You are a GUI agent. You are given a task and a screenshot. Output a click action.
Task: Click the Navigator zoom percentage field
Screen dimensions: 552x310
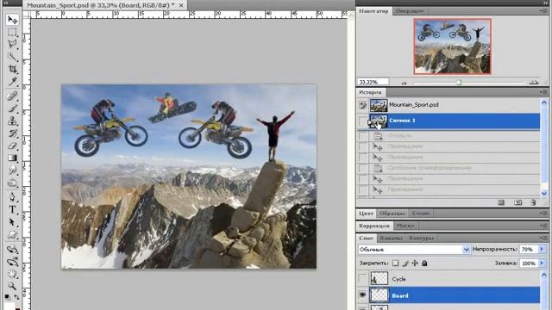click(373, 82)
